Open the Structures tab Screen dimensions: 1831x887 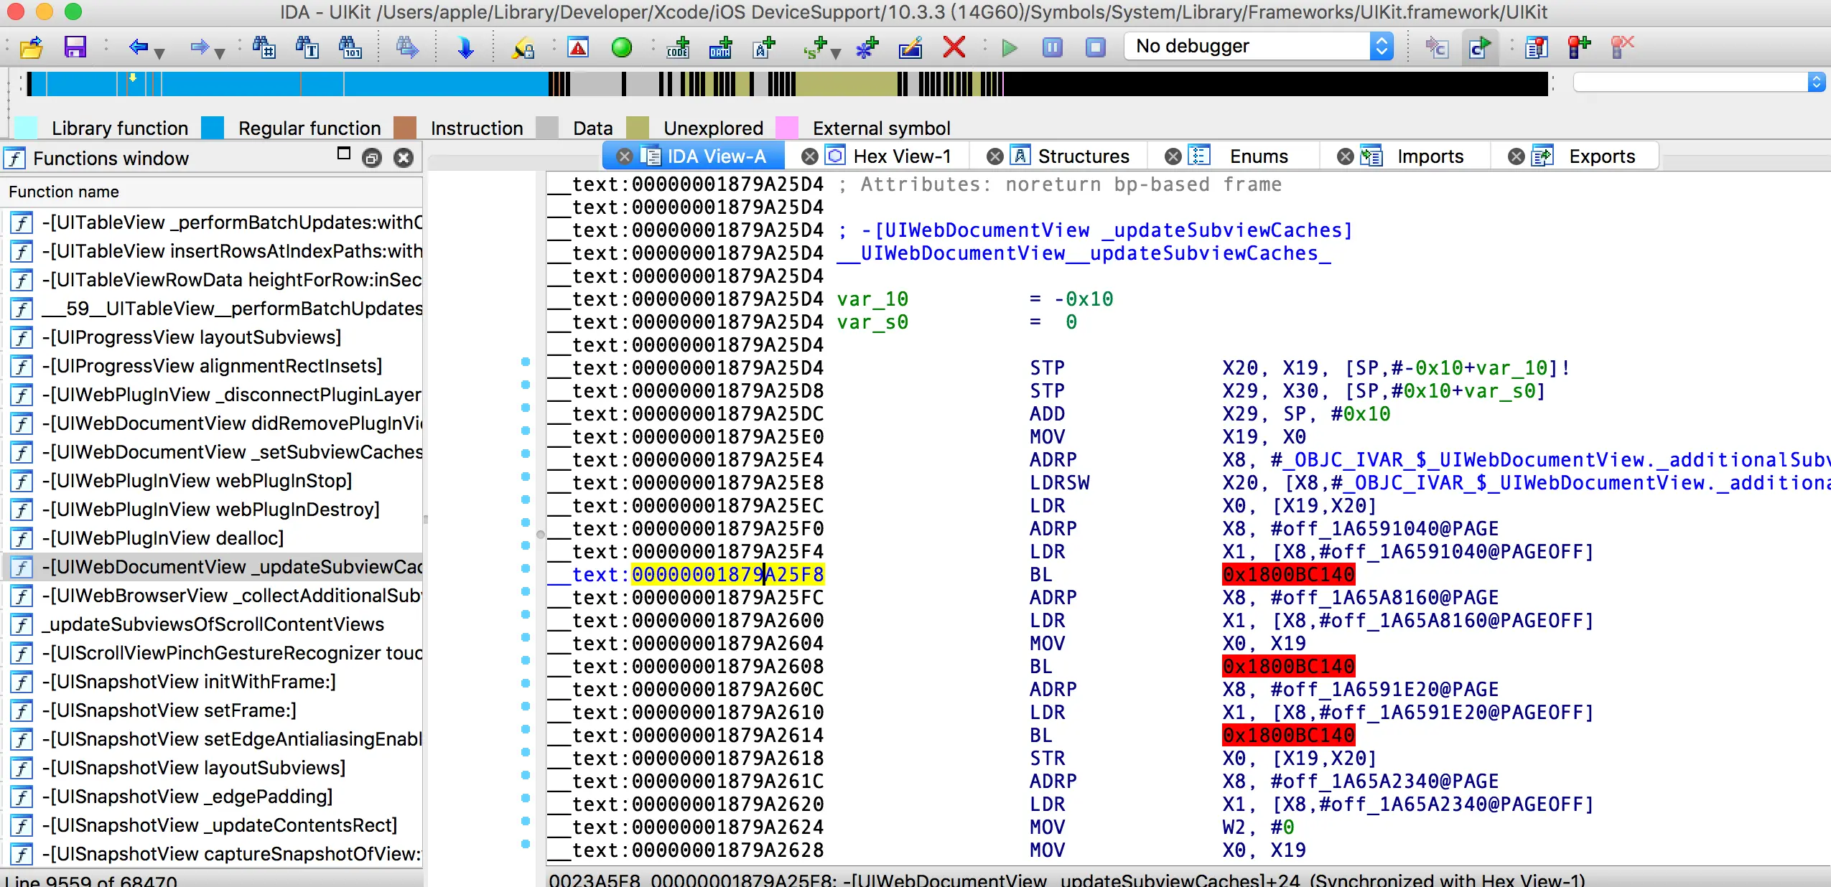click(x=1083, y=156)
